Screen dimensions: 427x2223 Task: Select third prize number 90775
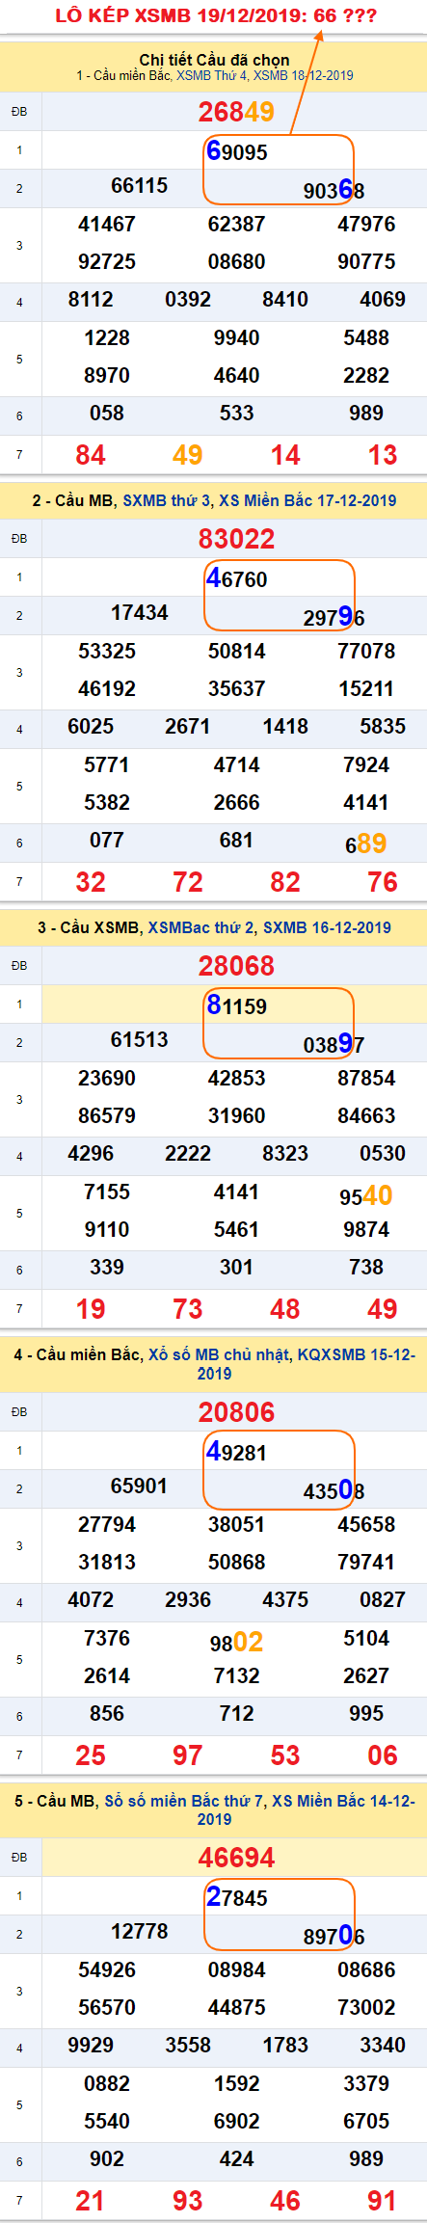pos(366,262)
